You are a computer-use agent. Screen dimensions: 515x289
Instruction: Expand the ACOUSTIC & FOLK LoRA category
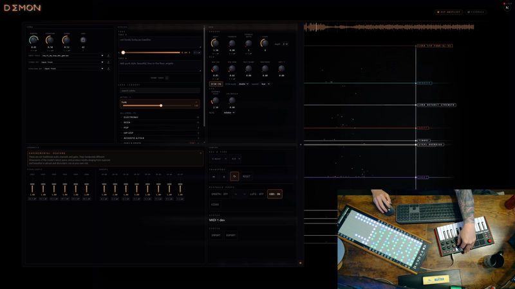[x=160, y=138]
